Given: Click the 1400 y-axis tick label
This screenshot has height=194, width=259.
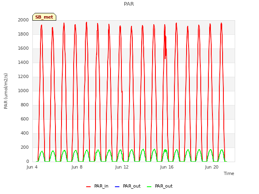Looking at the screenshot, I should [x=23, y=62].
